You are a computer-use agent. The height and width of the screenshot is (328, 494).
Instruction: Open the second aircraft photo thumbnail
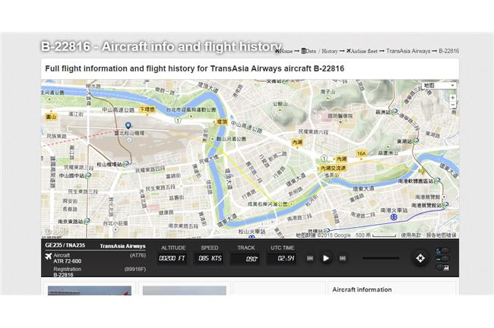(x=185, y=291)
